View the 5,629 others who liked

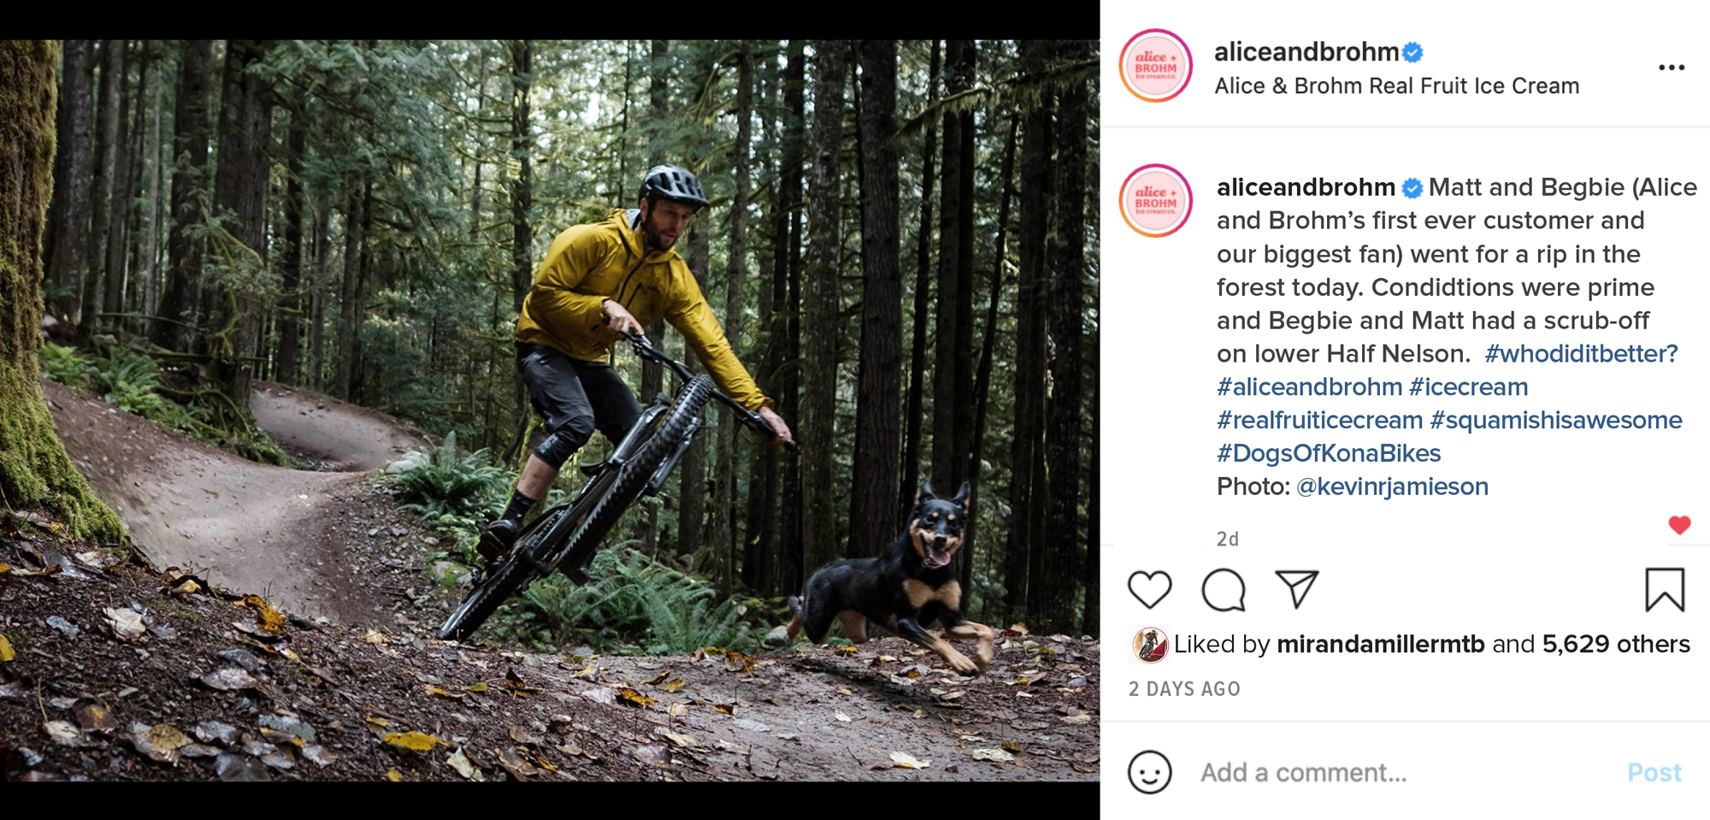(x=1615, y=644)
